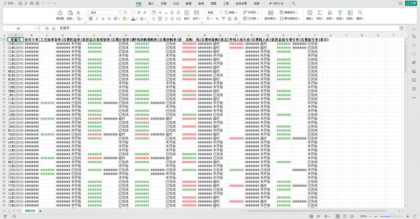Expand the font size dropdown

point(133,12)
